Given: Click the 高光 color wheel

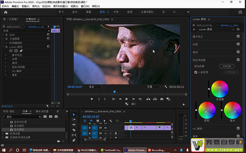Looking at the screenshot, I should click(232, 110).
